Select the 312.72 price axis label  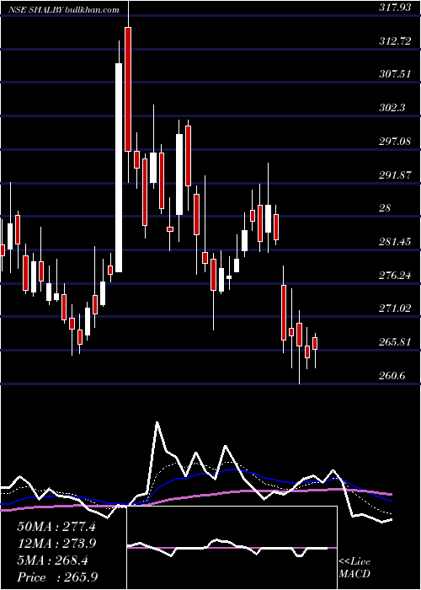point(395,41)
